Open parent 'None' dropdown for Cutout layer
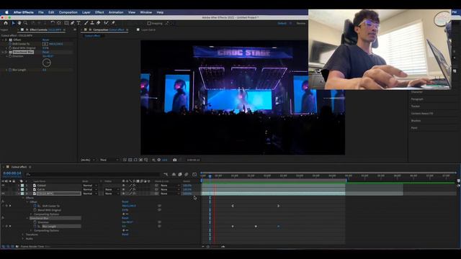The image size is (461, 259). click(x=170, y=186)
